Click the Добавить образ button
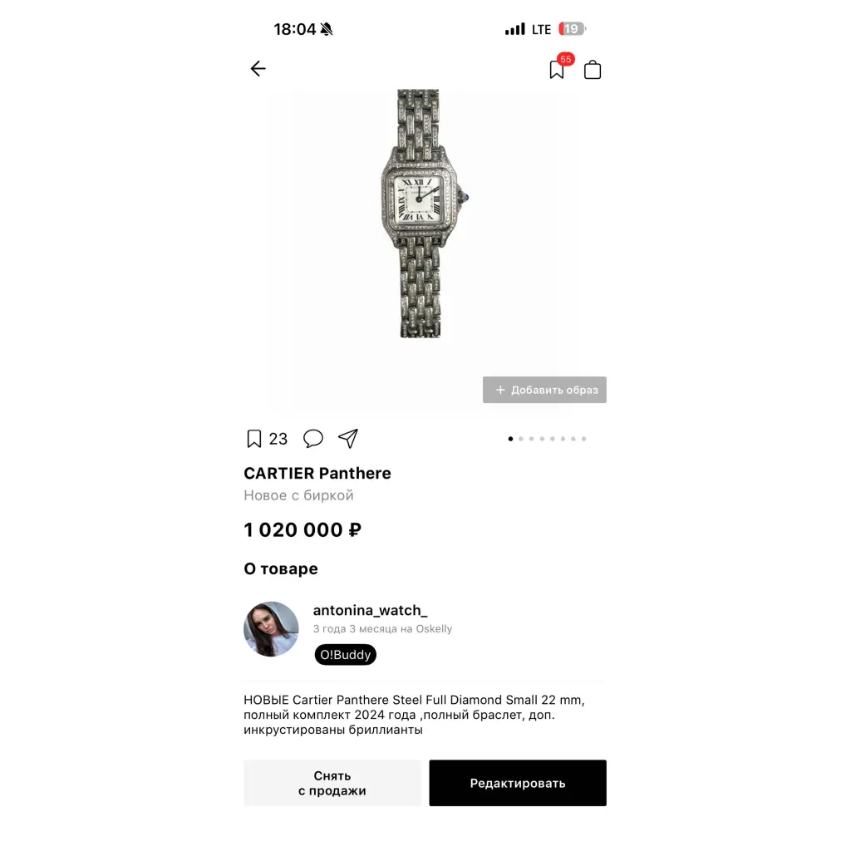This screenshot has width=851, height=851. 544,390
